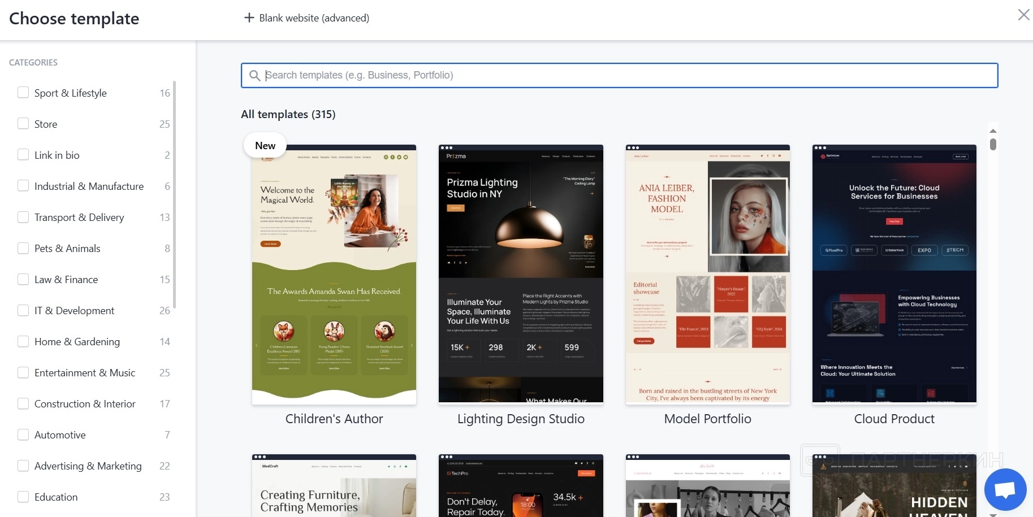Open the Children's Author template preview
The image size is (1033, 517).
click(x=334, y=275)
